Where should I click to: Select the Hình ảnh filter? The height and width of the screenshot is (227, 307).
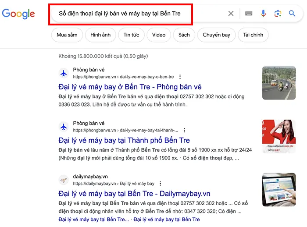[x=100, y=35]
